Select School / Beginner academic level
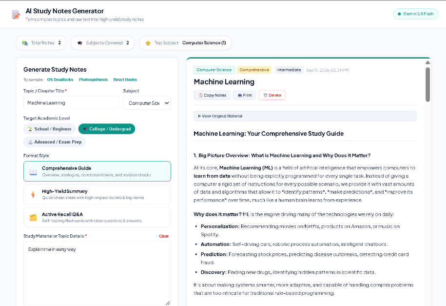Screen dimensions: 446x306 click(x=50, y=129)
